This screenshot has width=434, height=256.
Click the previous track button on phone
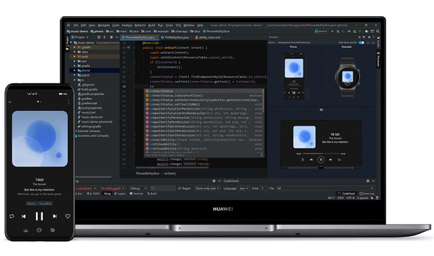(24, 216)
